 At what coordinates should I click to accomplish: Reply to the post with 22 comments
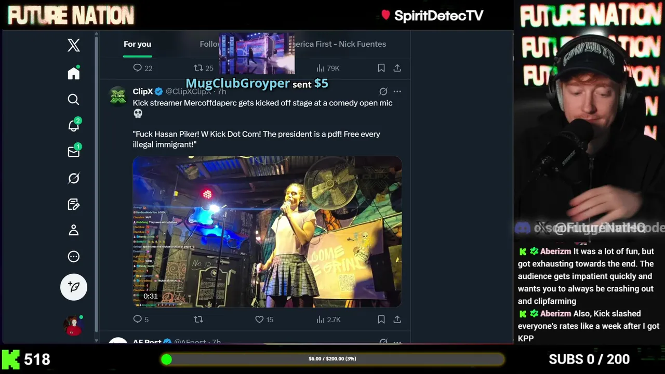tap(142, 68)
